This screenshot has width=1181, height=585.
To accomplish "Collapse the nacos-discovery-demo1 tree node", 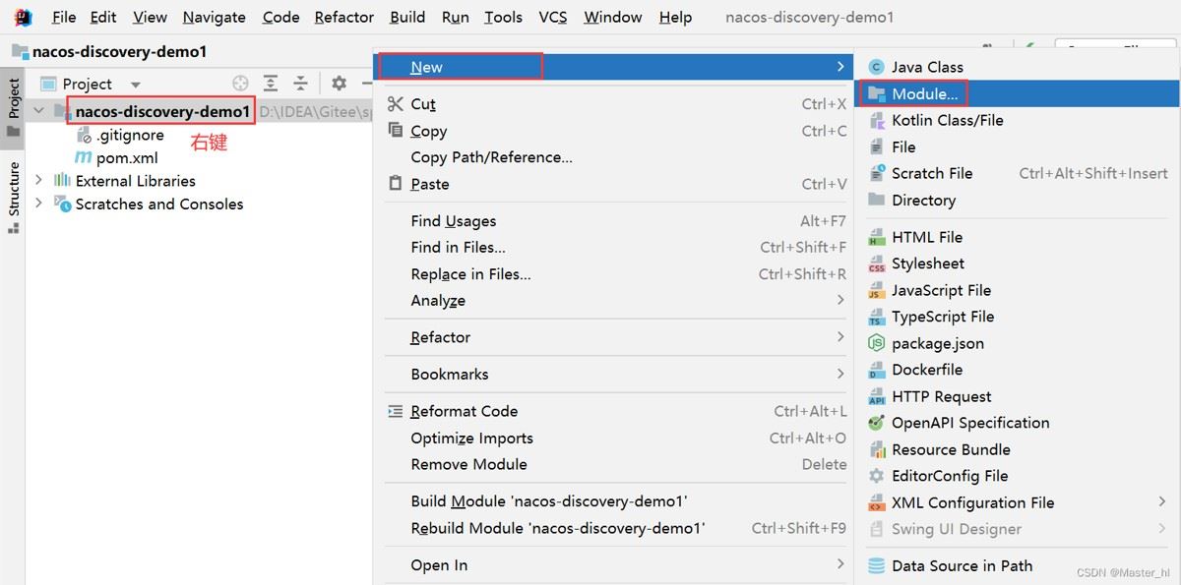I will tap(38, 111).
